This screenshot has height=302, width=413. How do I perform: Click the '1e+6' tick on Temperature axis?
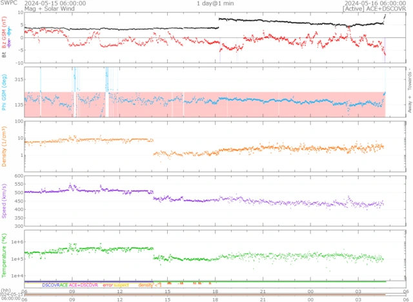[x=17, y=242]
